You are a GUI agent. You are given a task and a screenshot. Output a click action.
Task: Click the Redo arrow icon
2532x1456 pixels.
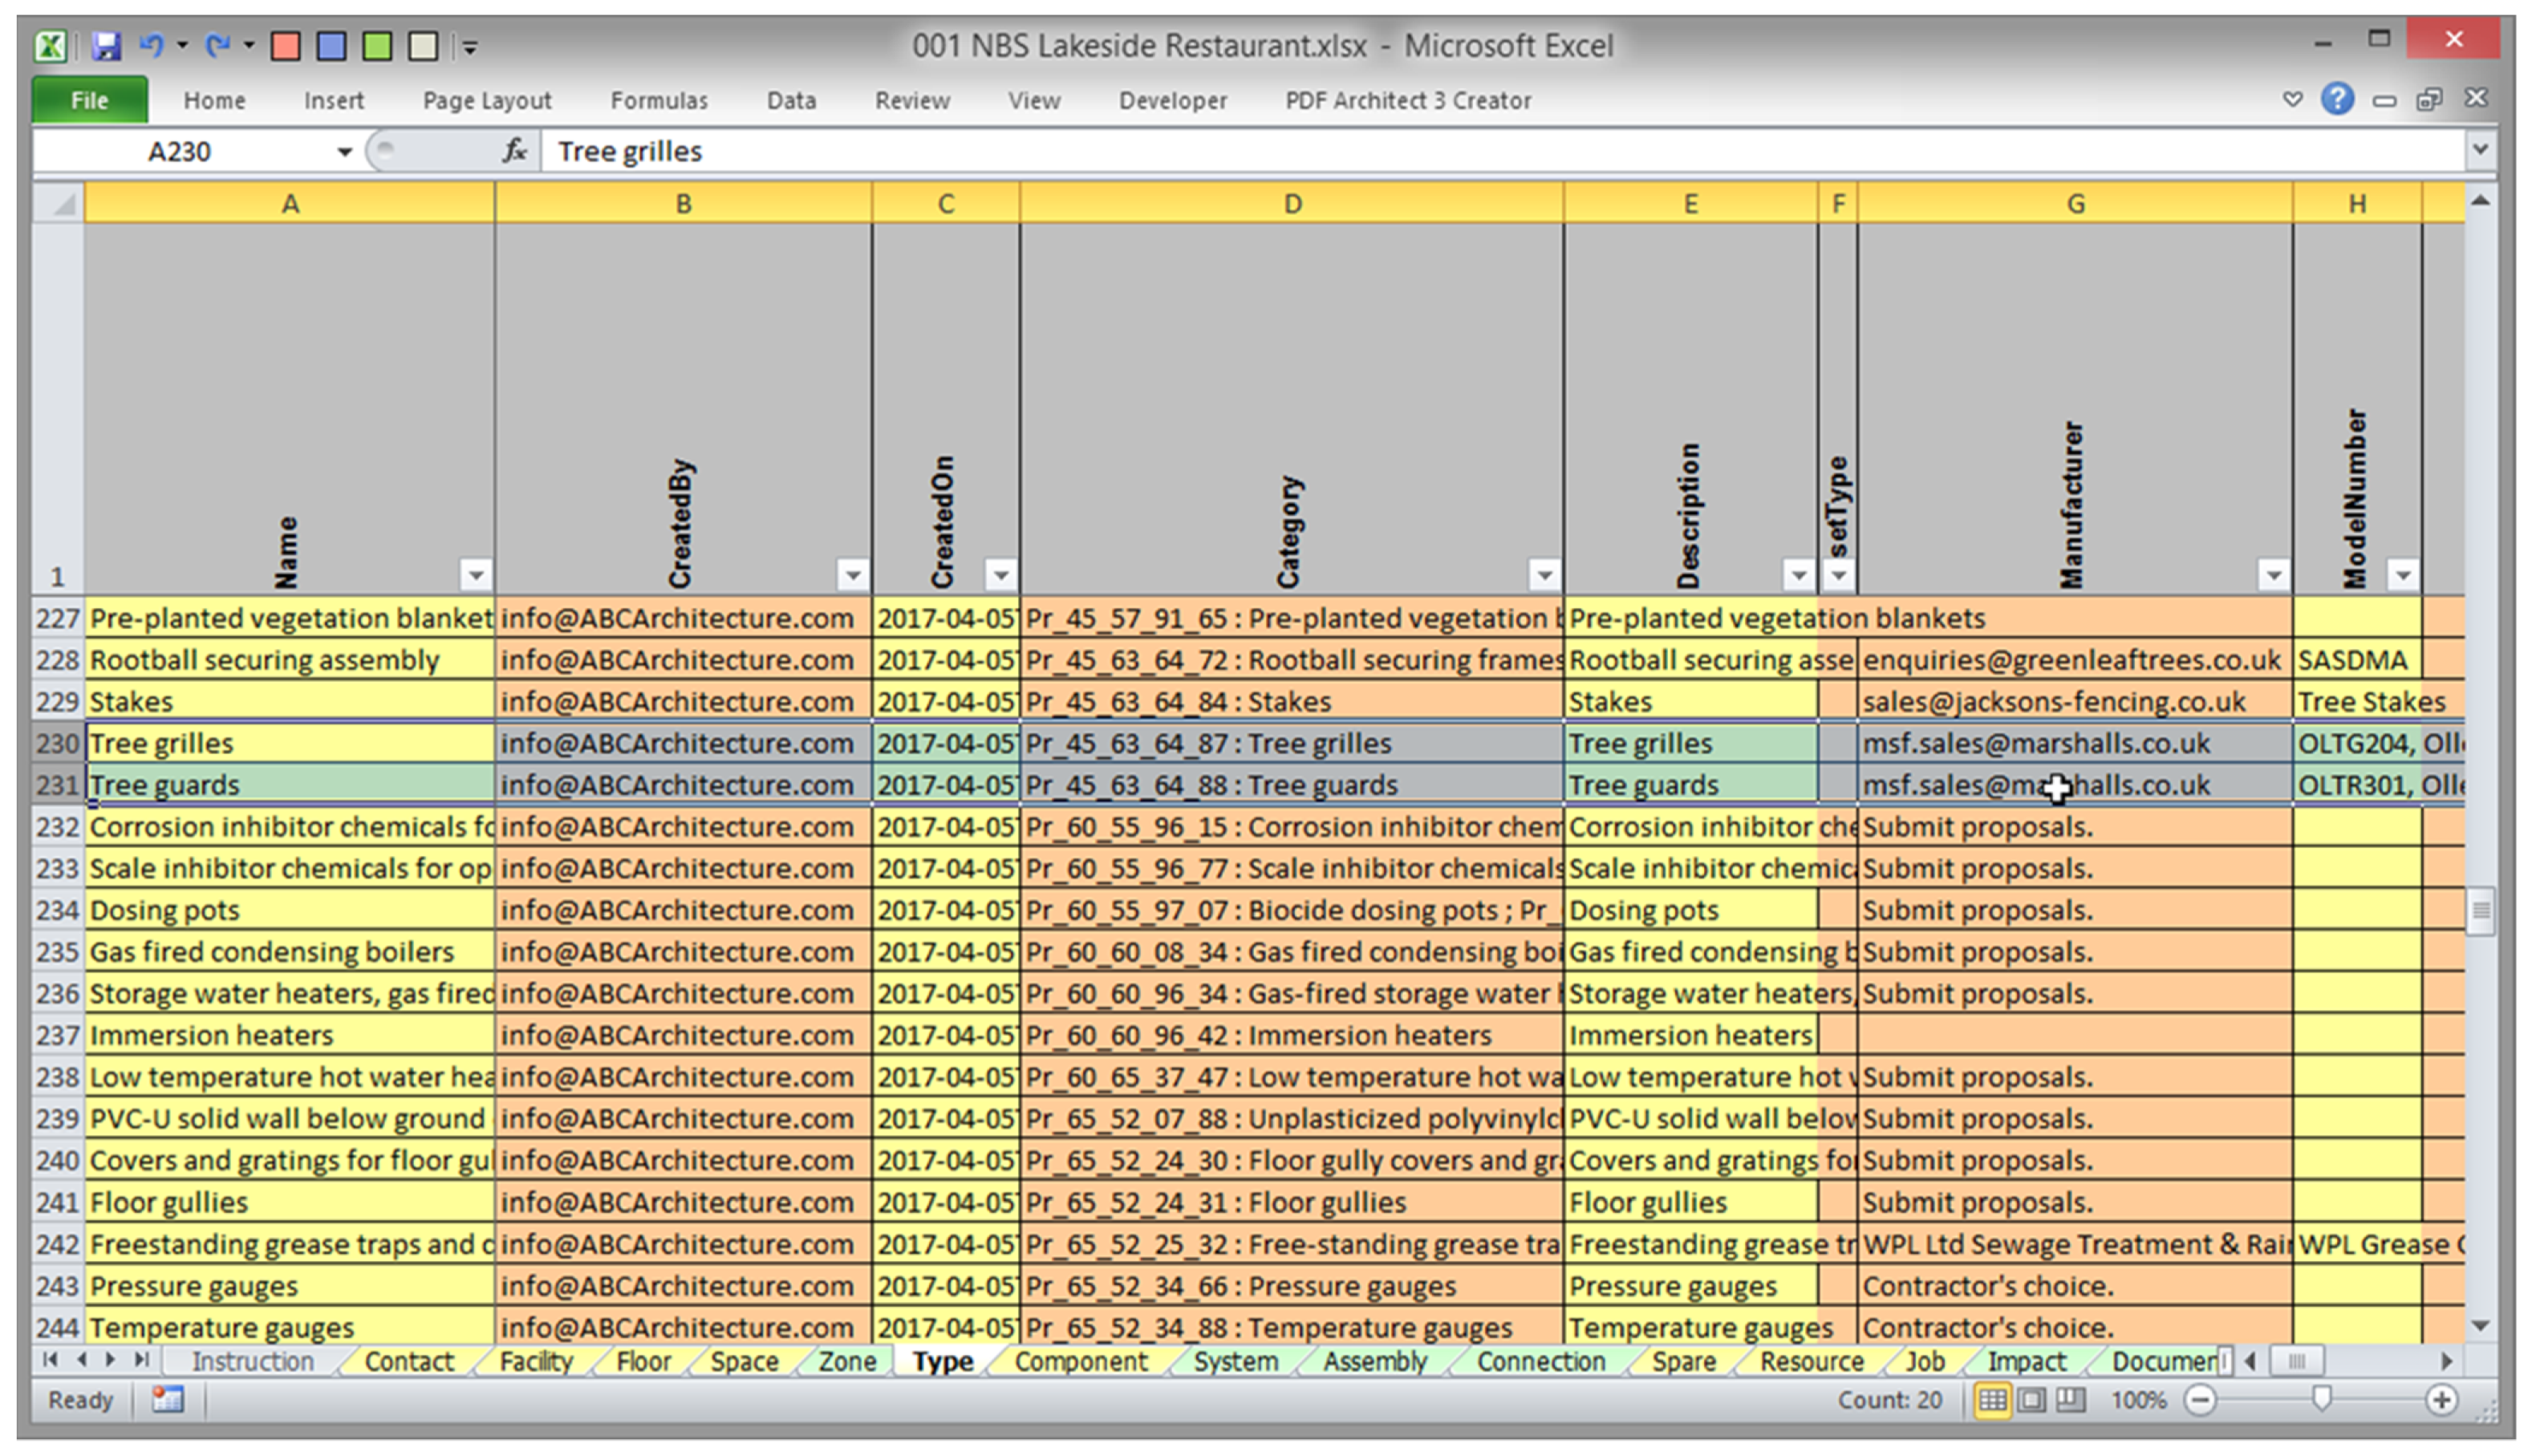[216, 46]
